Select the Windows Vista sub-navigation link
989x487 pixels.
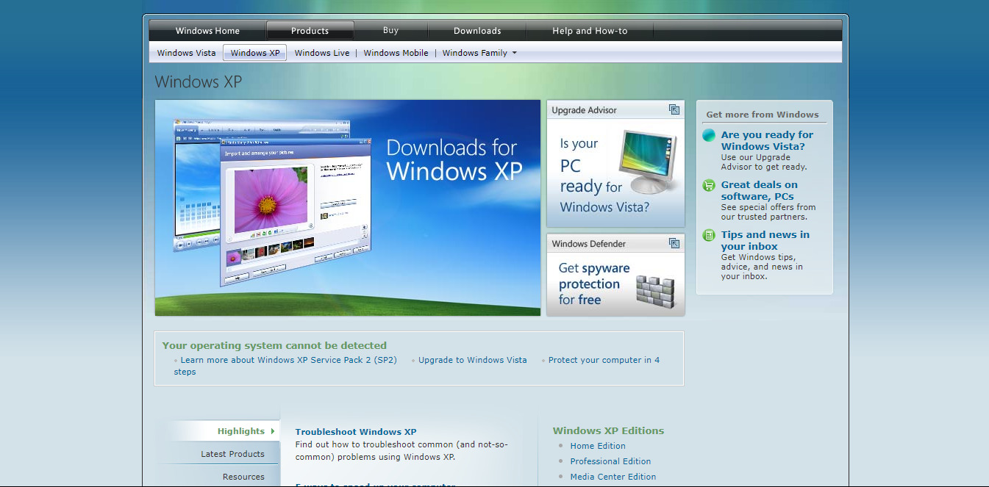click(x=187, y=53)
